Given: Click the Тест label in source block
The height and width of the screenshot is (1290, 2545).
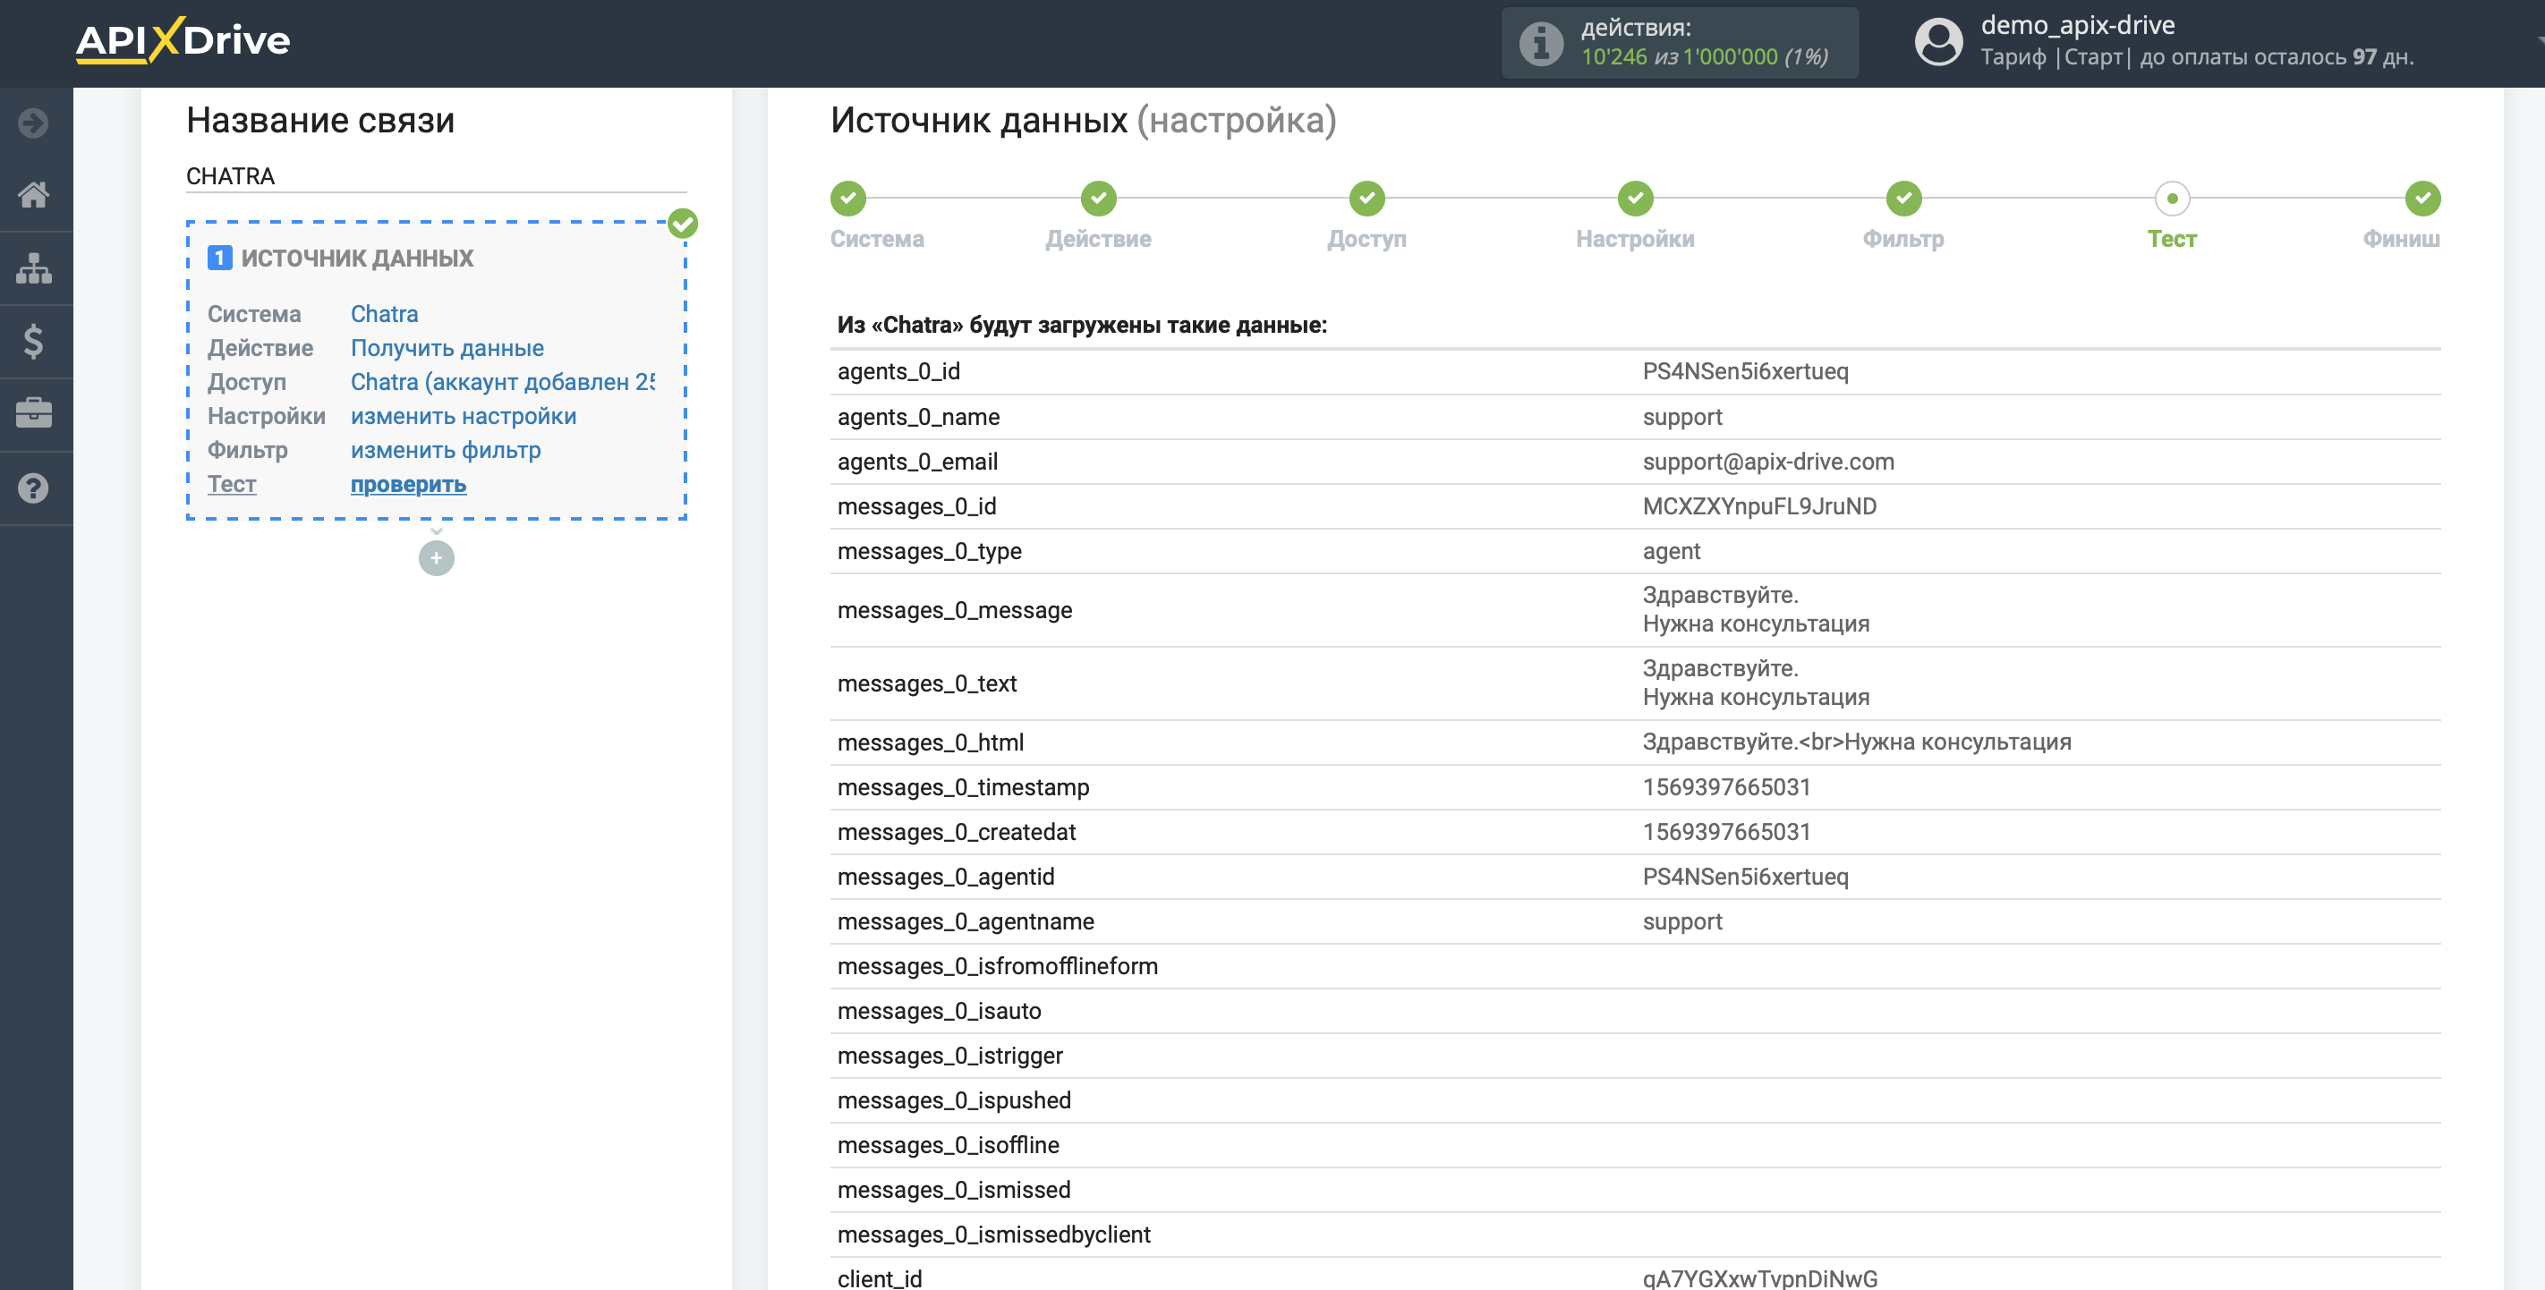Looking at the screenshot, I should tap(232, 485).
